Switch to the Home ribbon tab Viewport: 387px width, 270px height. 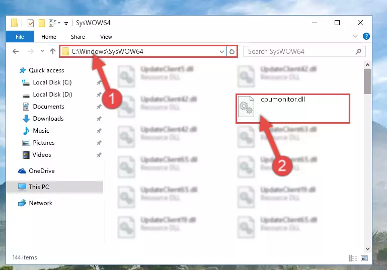49,37
